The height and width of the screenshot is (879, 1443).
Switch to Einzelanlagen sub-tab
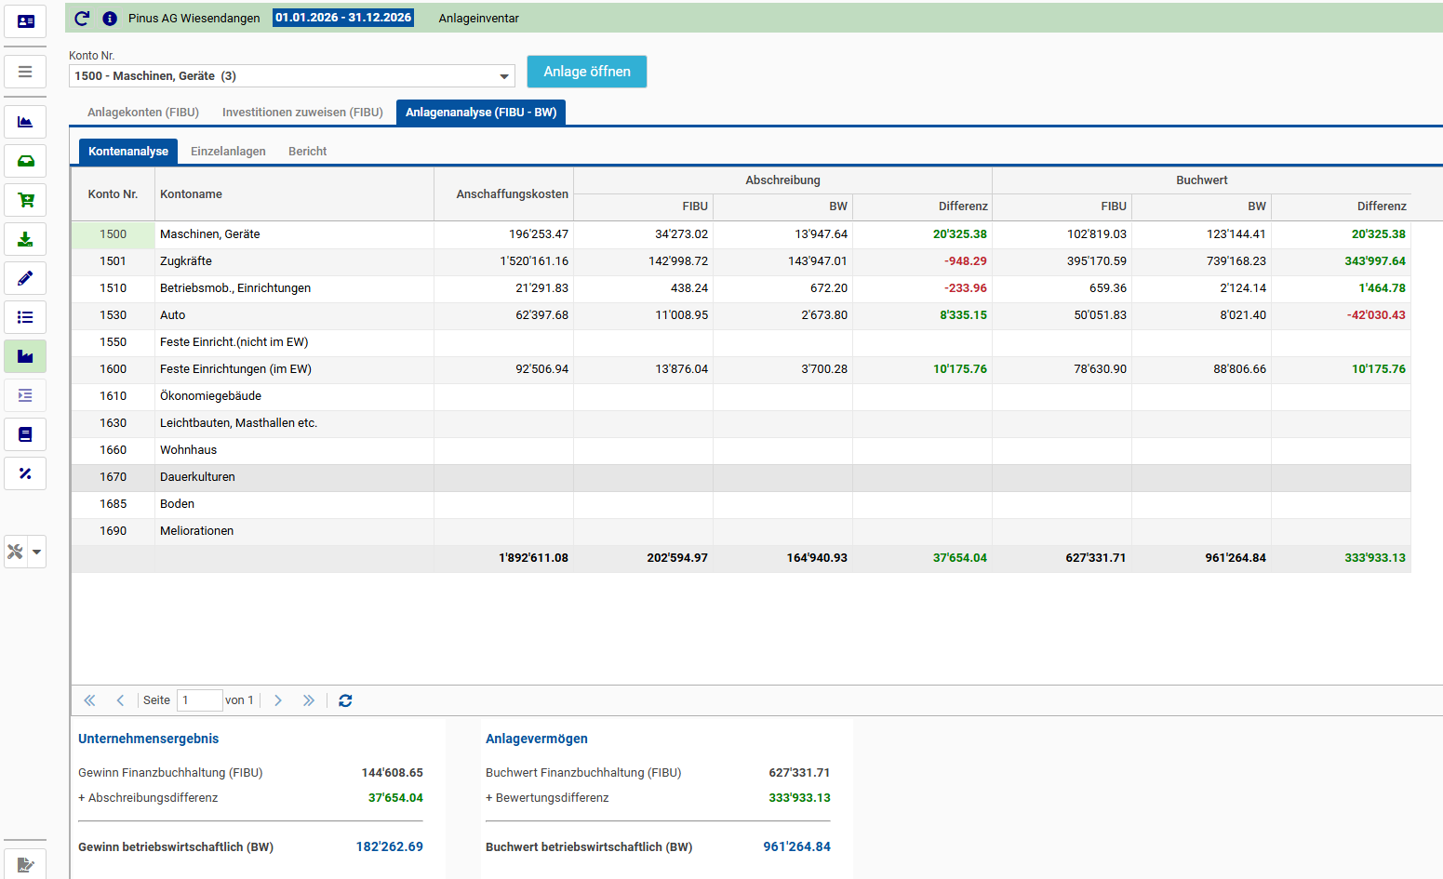click(228, 152)
